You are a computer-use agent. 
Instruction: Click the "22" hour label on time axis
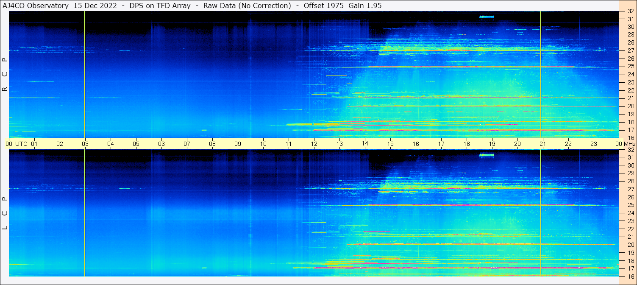(568, 144)
